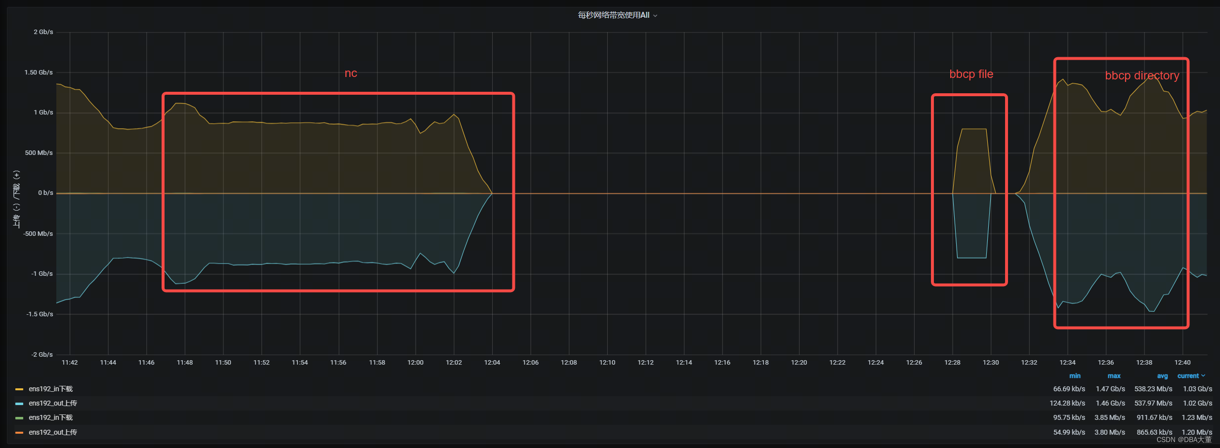Click the min value 54.99 kb/s
The width and height of the screenshot is (1220, 448).
1069,433
